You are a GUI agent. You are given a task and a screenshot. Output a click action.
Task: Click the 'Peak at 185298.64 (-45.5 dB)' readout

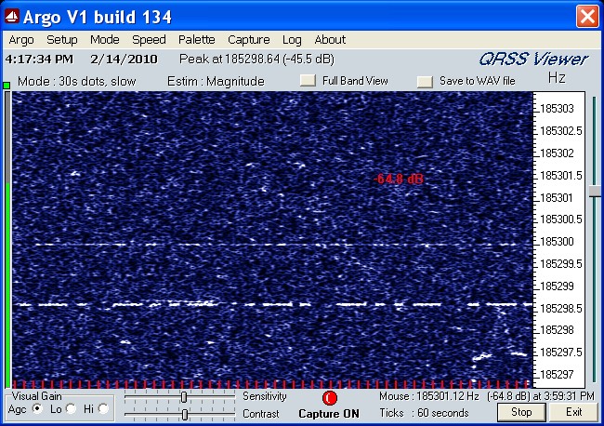pyautogui.click(x=256, y=59)
